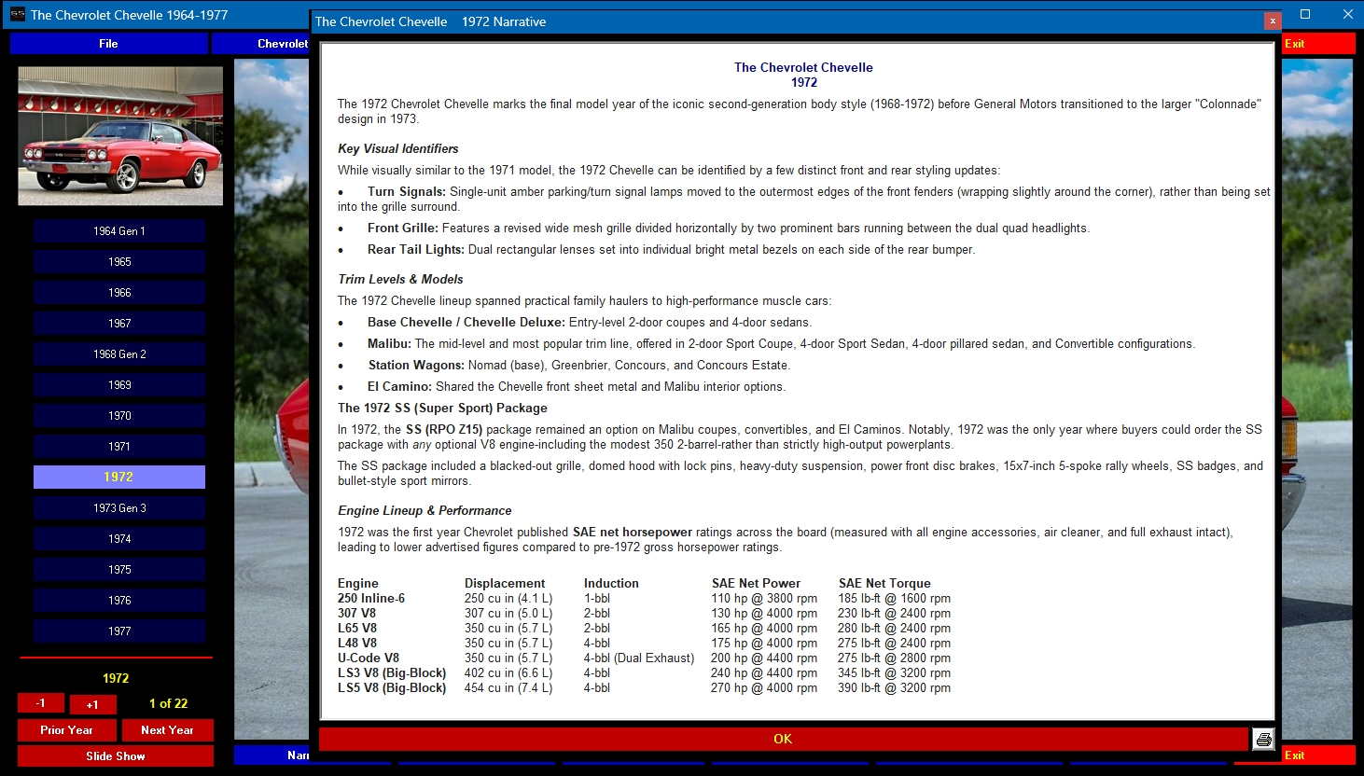Click the Chevelle app icon in the title bar
Image resolution: width=1364 pixels, height=776 pixels.
coord(18,14)
